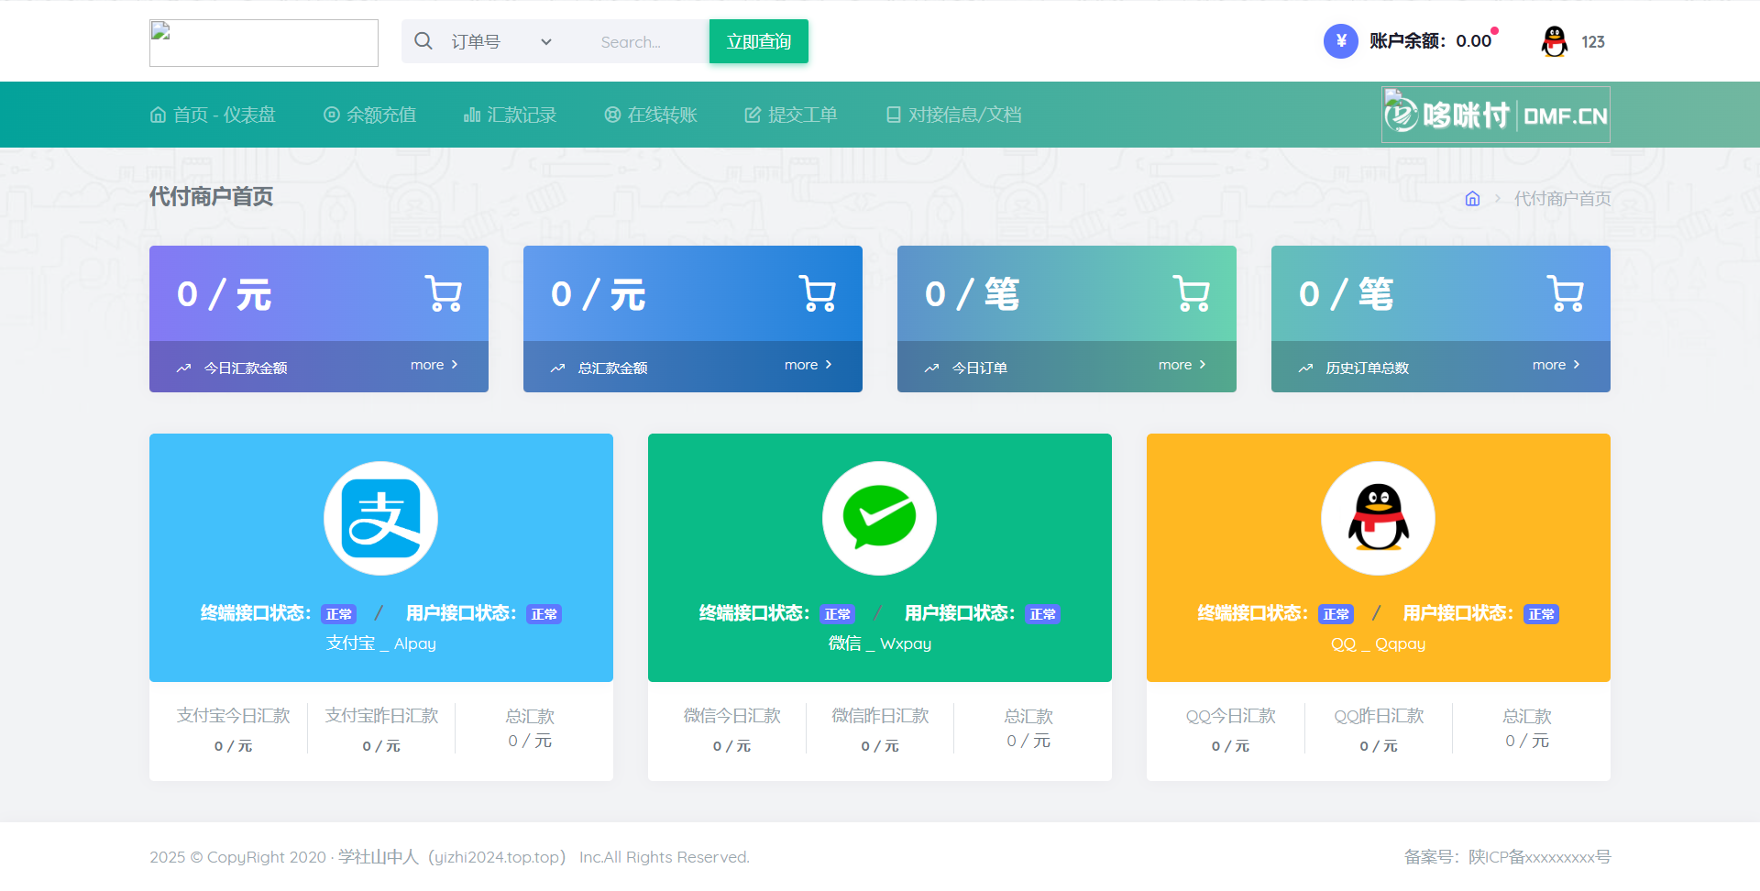Open the 首页 - 仪表盘 home icon
This screenshot has height=891, width=1760.
click(157, 114)
